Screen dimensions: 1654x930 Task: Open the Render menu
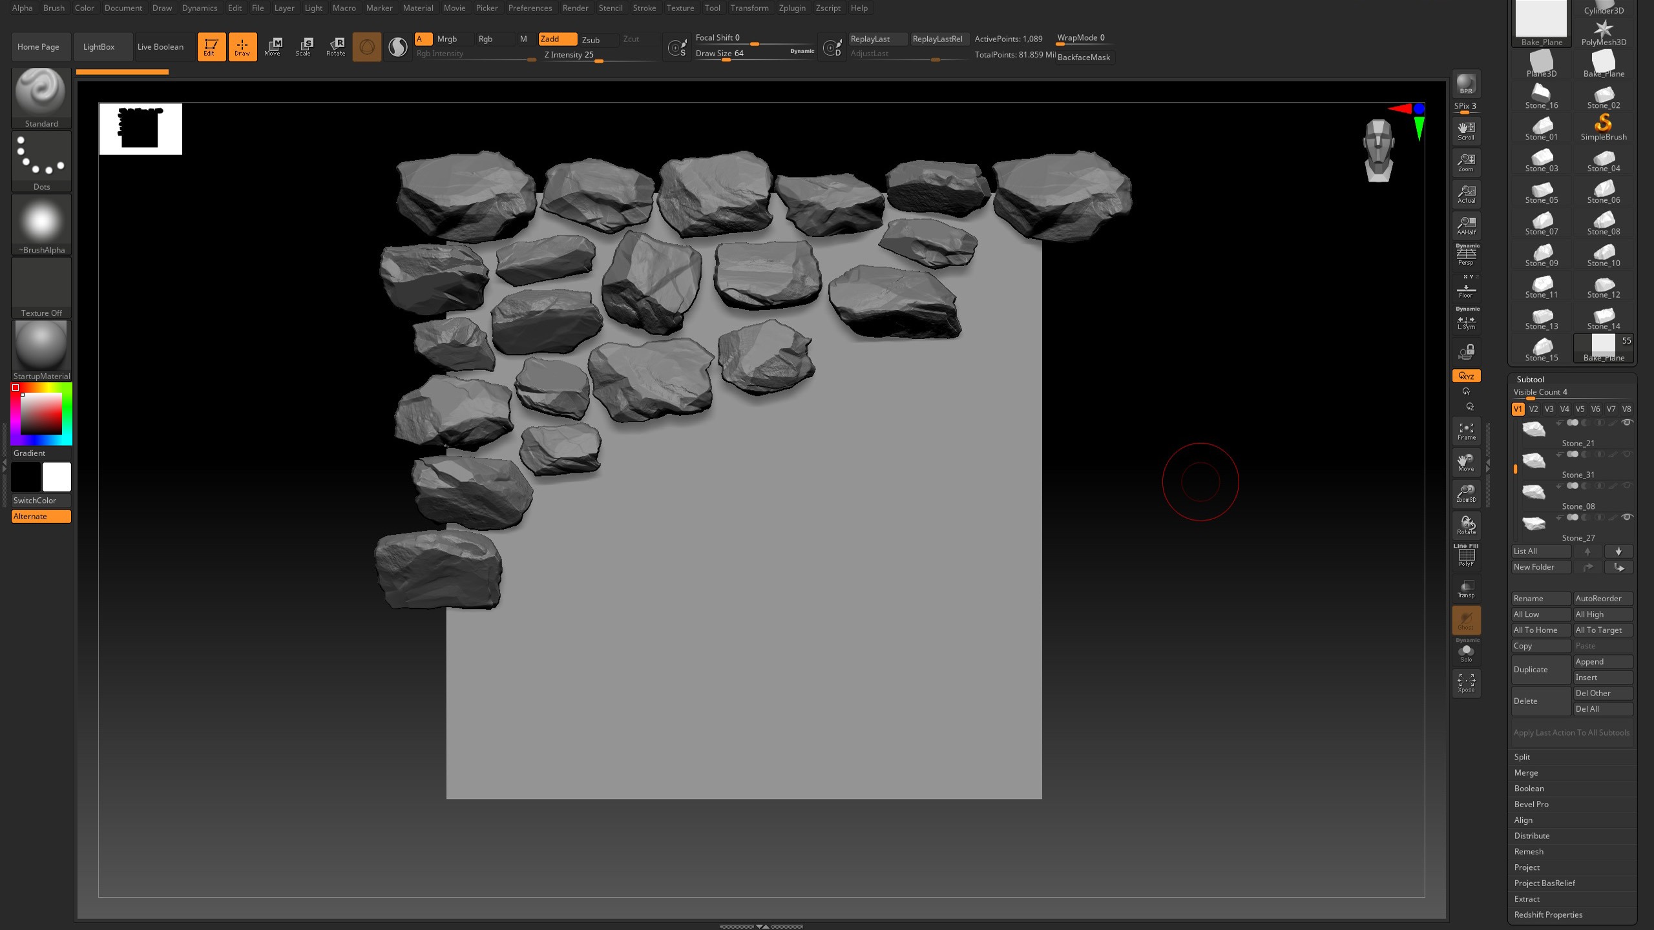pyautogui.click(x=575, y=8)
